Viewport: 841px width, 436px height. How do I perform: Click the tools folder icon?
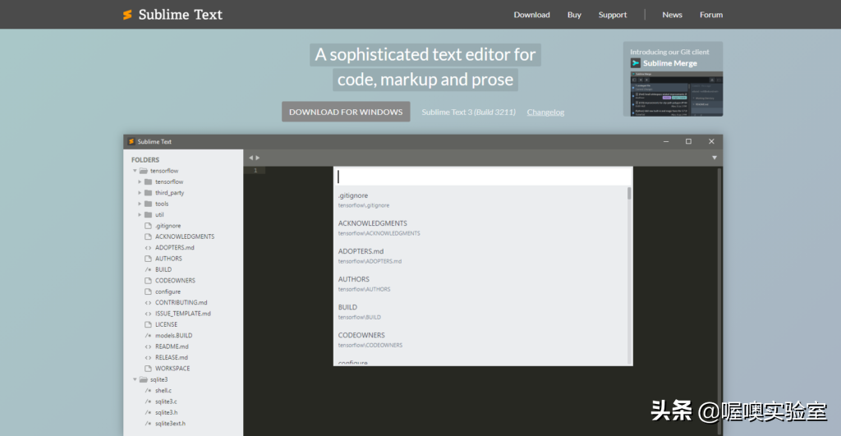coord(148,204)
